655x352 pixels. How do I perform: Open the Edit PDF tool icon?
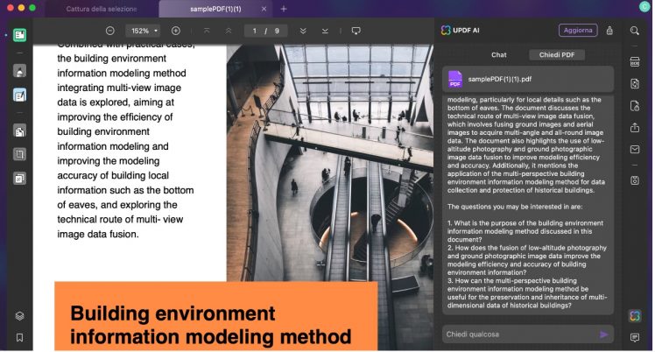(x=19, y=95)
